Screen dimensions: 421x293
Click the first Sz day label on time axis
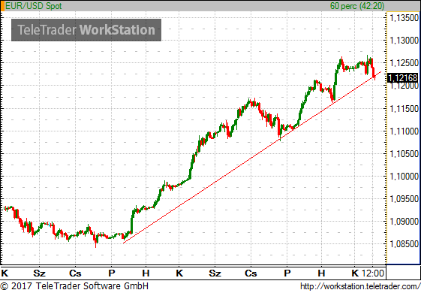coord(39,273)
